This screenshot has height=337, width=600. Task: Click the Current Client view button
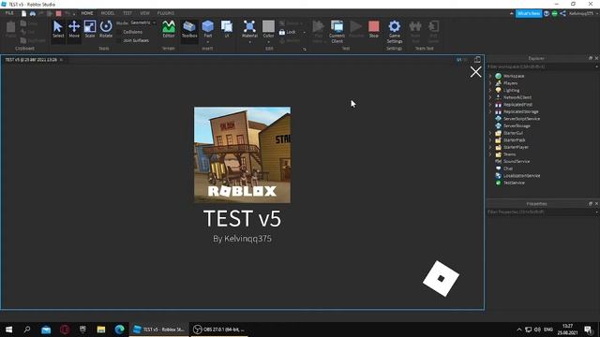[x=337, y=31]
